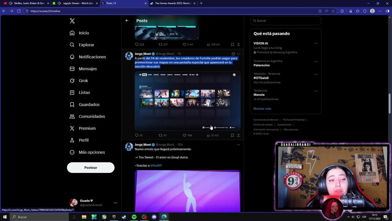Image resolution: width=392 pixels, height=221 pixels.
Task: Click the Buscar search field on X
Action: tap(286, 21)
